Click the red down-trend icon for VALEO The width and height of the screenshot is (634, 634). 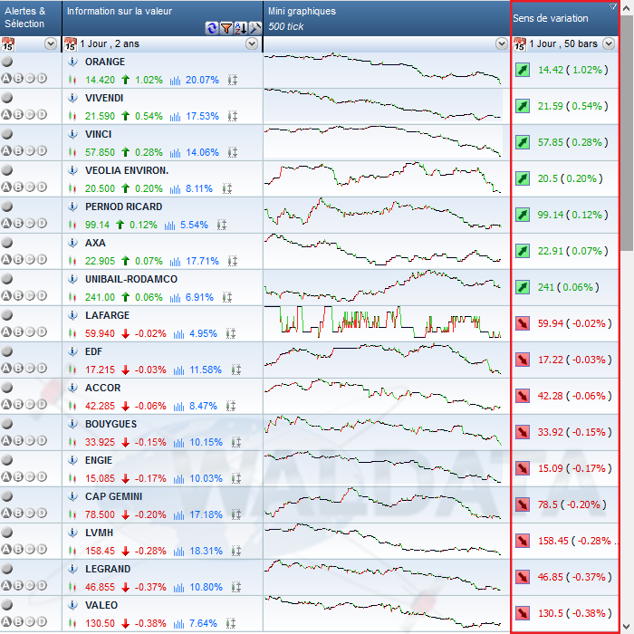[523, 613]
